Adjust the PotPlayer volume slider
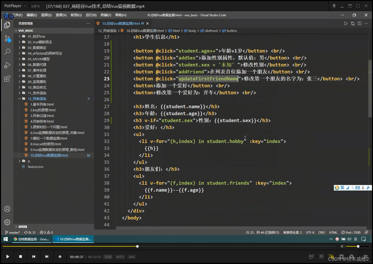Screen dimensions: 373x264 (357, 246)
